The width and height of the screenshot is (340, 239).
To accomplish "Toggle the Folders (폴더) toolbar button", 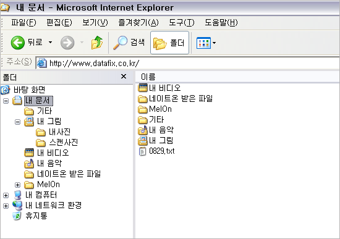I will coord(169,43).
